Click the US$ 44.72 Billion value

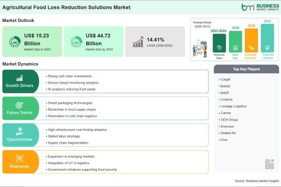98,40
